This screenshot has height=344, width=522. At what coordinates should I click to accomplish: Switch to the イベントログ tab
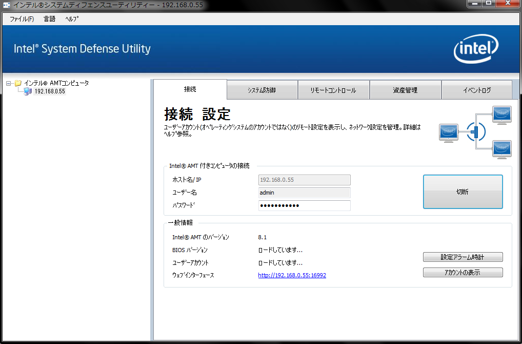click(477, 90)
